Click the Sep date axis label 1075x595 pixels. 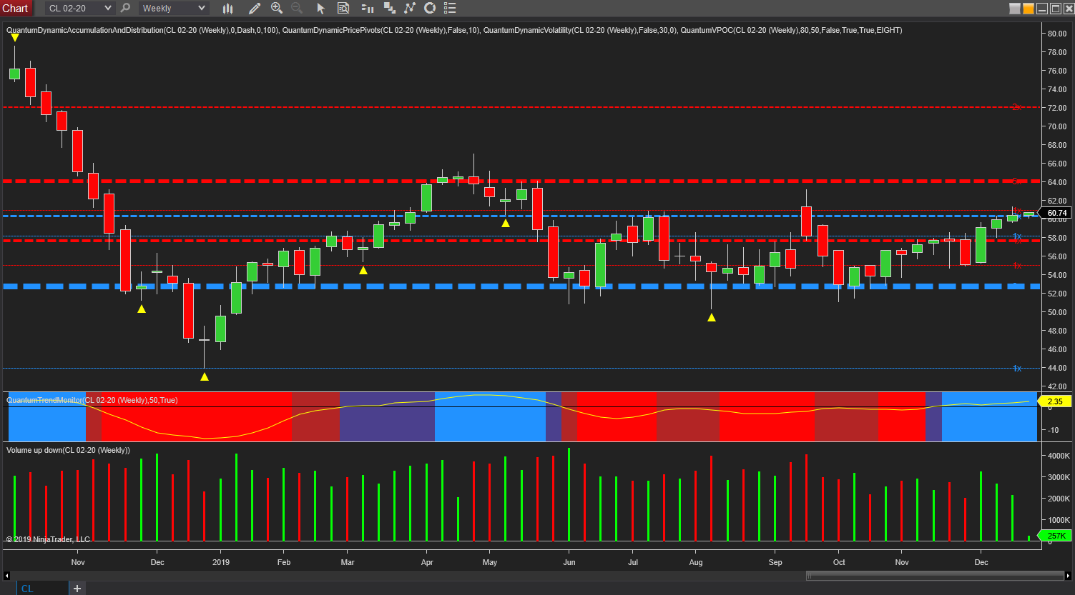click(x=775, y=562)
